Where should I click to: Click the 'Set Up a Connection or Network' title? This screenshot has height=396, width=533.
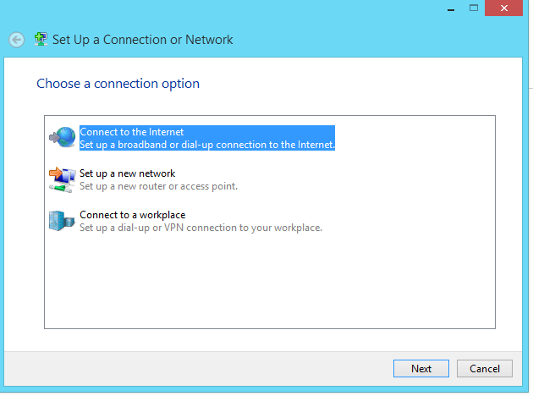(x=142, y=40)
